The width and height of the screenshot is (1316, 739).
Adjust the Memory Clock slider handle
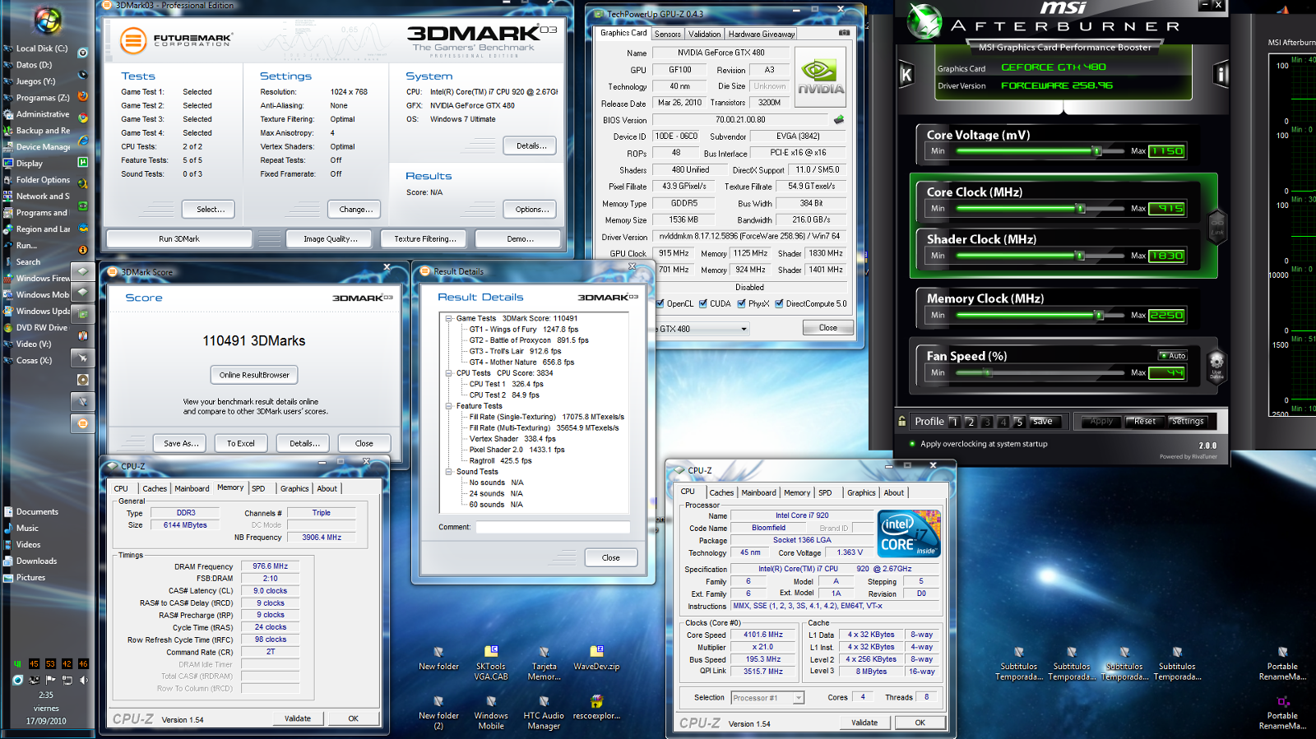[x=1099, y=316]
